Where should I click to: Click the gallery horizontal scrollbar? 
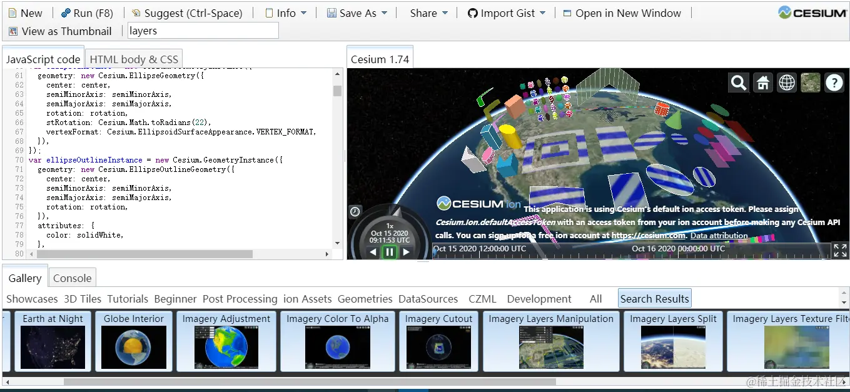pyautogui.click(x=310, y=381)
